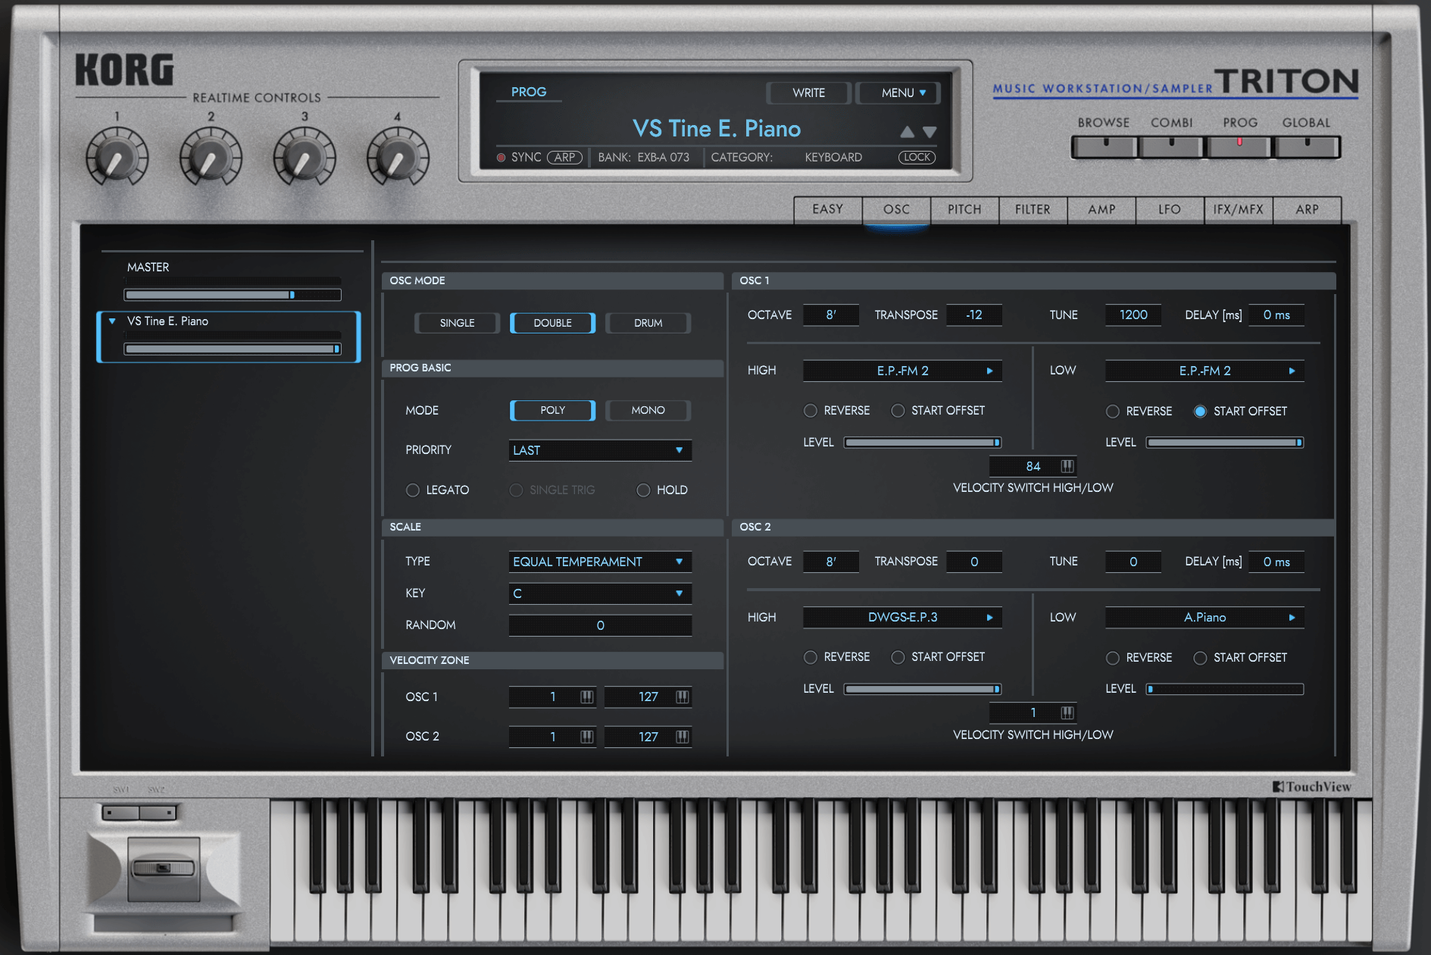Click keyboard icon next to OSC 1 velocity switch 84
The height and width of the screenshot is (955, 1431).
(x=1067, y=466)
